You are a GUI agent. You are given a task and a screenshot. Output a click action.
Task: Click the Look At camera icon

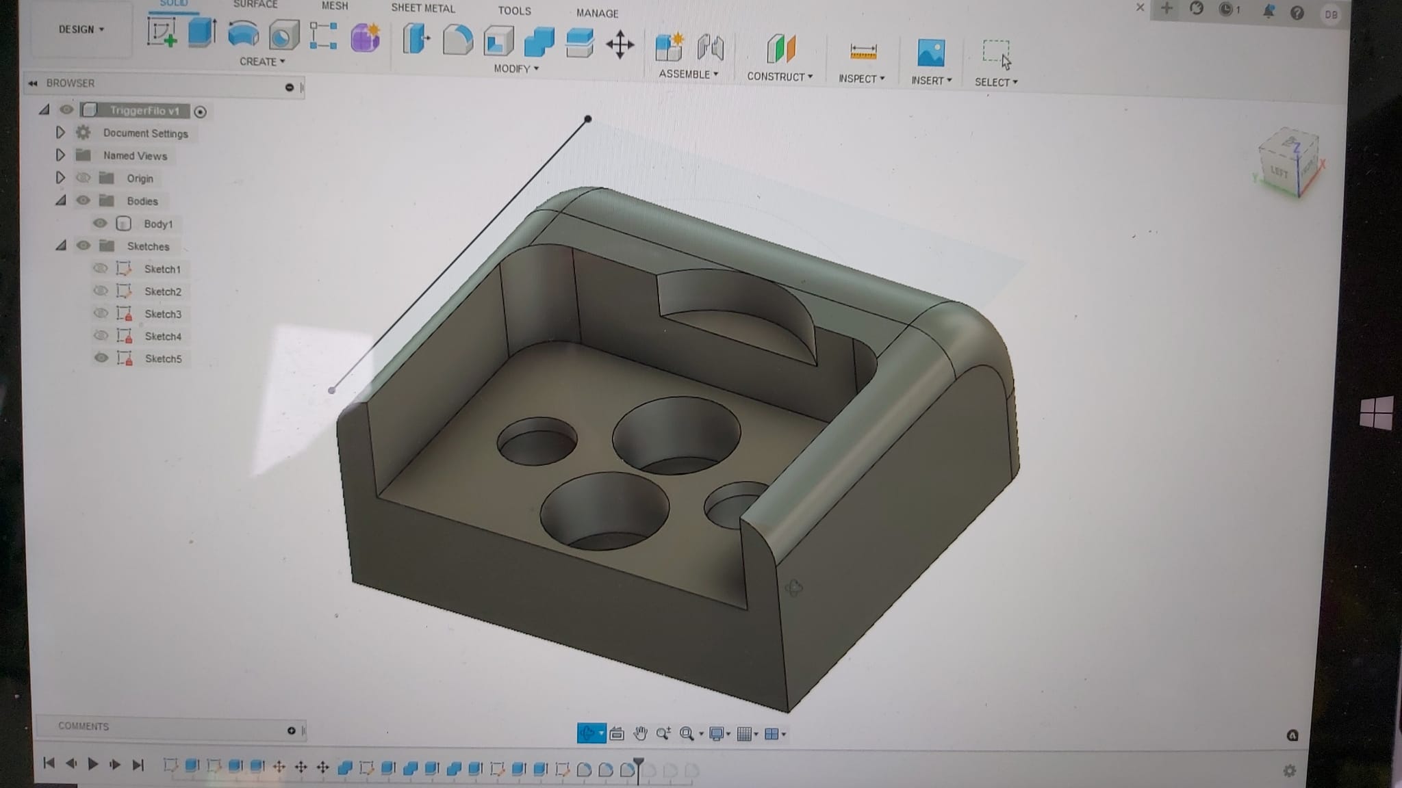click(x=616, y=734)
